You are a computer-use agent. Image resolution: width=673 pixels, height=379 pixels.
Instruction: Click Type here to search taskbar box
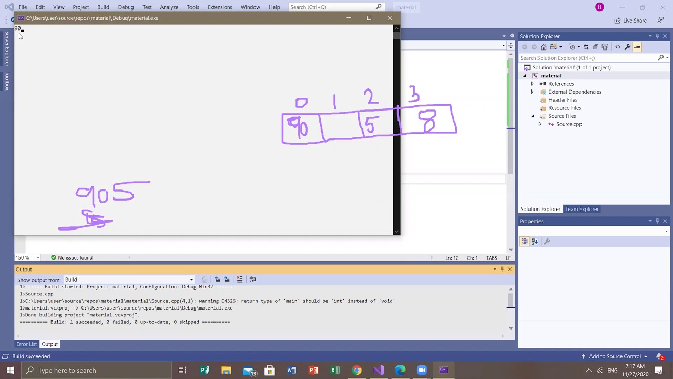(97, 370)
